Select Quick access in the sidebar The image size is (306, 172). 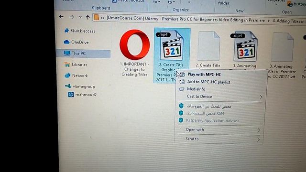(x=83, y=31)
